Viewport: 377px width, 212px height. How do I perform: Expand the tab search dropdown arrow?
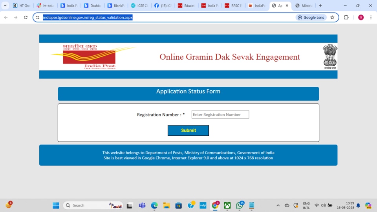5,5
